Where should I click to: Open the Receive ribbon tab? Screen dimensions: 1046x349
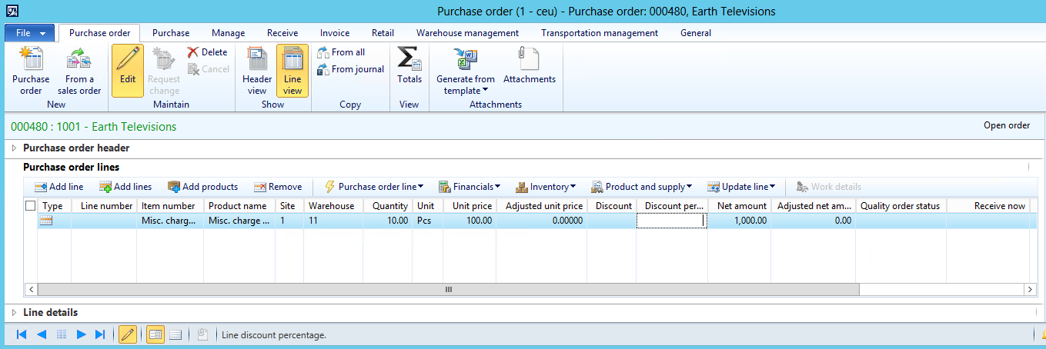coord(282,33)
